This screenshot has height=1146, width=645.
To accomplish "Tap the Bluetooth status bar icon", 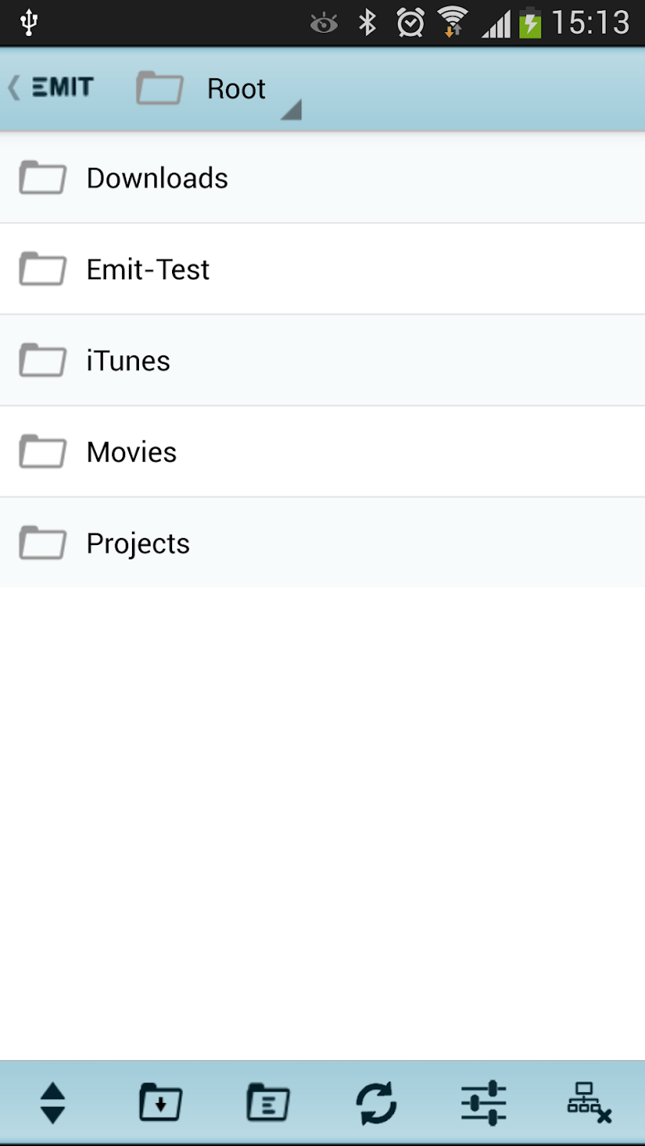I will pyautogui.click(x=368, y=23).
